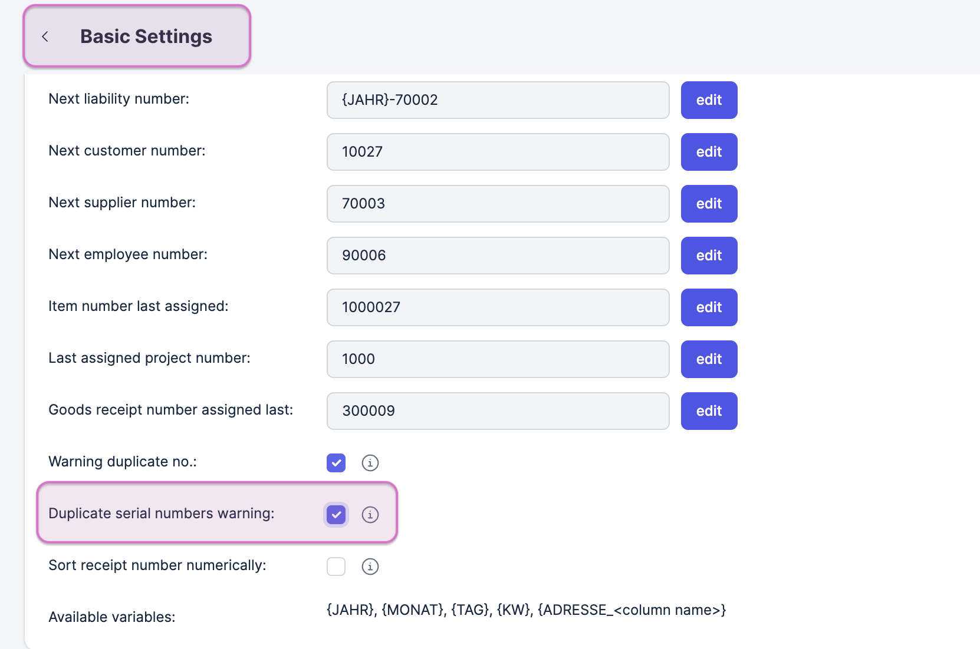
Task: Focus the Next supplier number field
Action: click(498, 204)
